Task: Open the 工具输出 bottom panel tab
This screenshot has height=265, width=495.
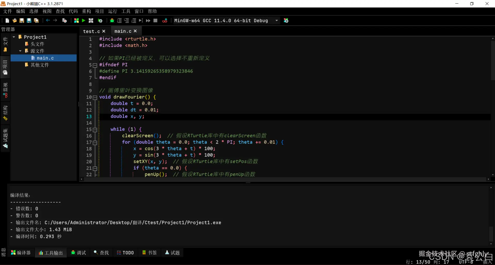Action: pyautogui.click(x=51, y=253)
